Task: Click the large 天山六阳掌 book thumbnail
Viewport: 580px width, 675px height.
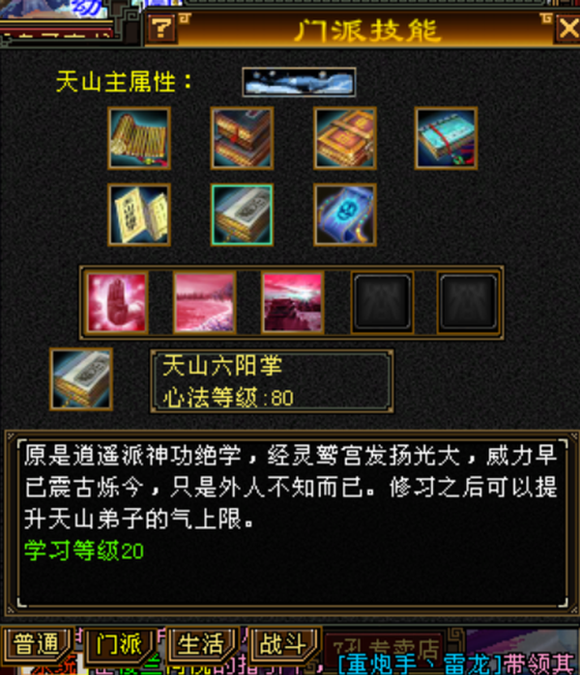Action: (x=81, y=380)
